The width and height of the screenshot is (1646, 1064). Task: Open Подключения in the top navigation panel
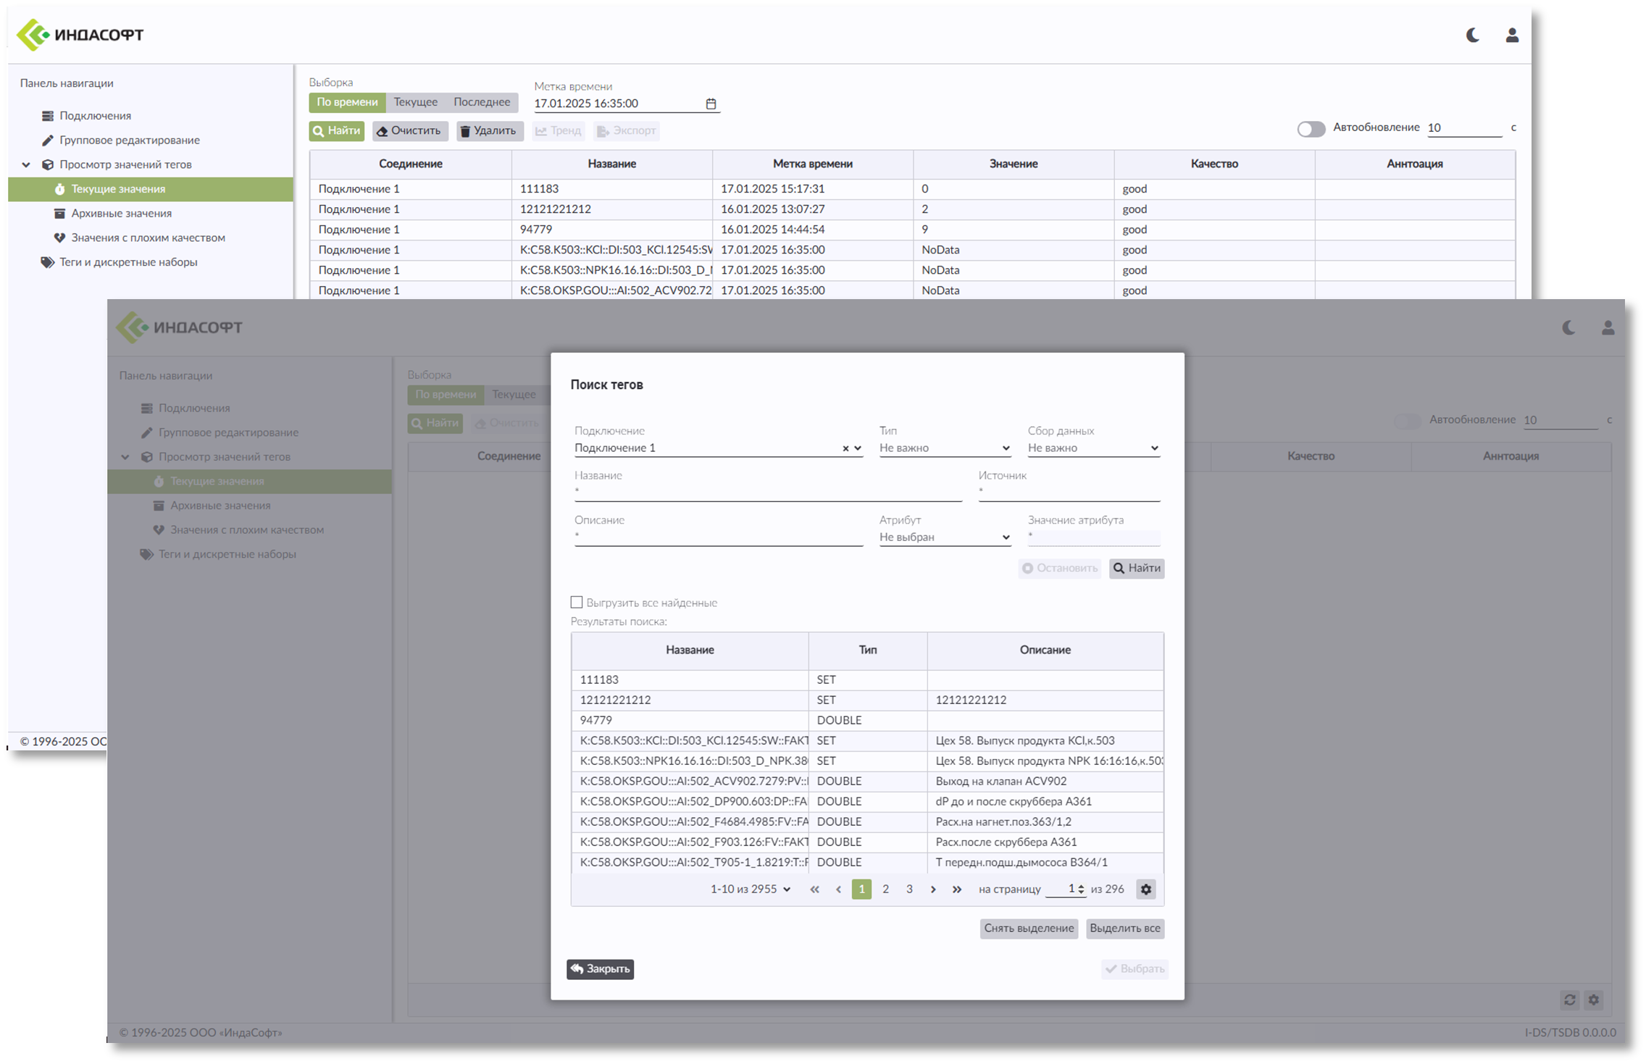pos(95,116)
